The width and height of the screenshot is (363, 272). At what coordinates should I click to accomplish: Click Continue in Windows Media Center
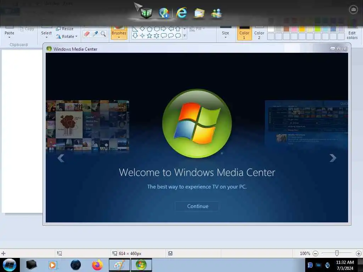tap(197, 206)
